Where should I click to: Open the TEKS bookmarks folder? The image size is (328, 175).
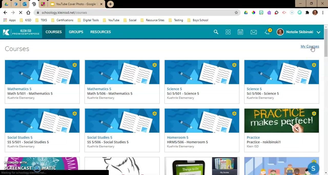pos(41,20)
